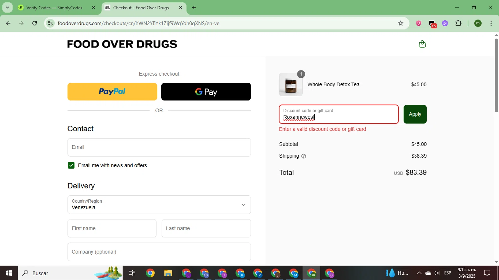Click the Windows search box Buscar

[x=70, y=273]
